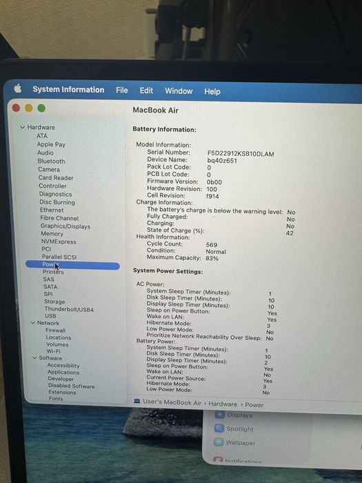Collapse the Software section chevron
The width and height of the screenshot is (362, 483).
coord(34,357)
